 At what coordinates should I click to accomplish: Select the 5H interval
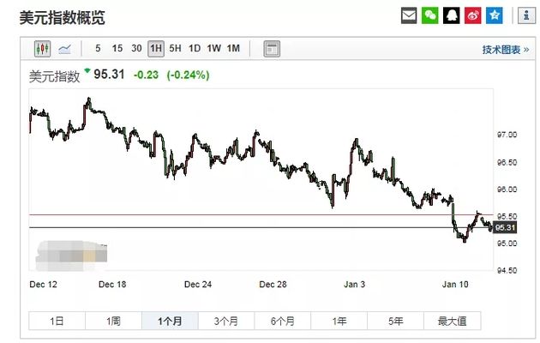175,49
